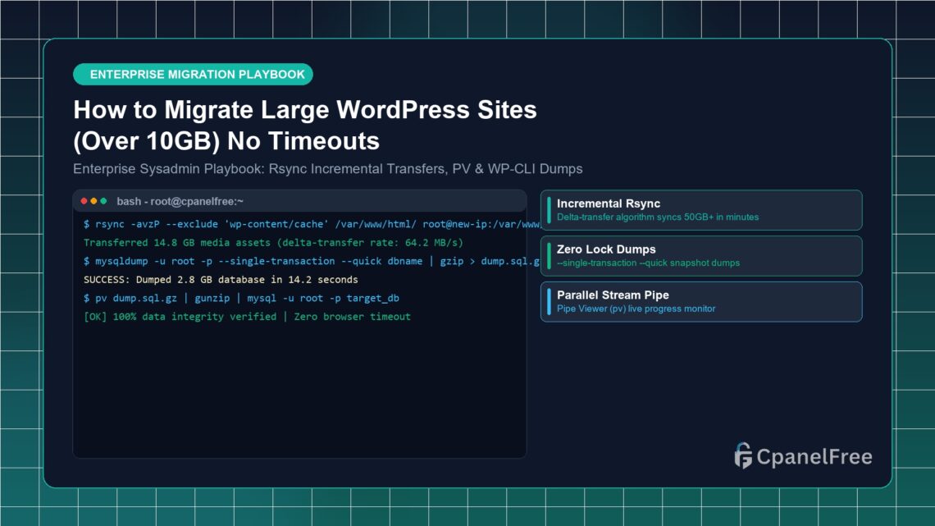Image resolution: width=935 pixels, height=526 pixels.
Task: Click the CpanelFree brand name text
Action: coord(814,457)
